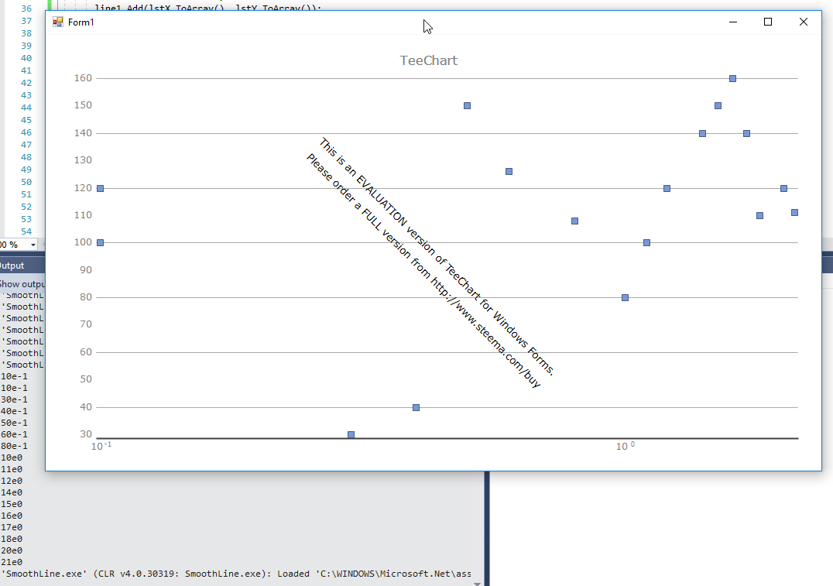Screen dimensions: 833x586
Task: Click line number 48 in the code editor
Action: [x=26, y=157]
